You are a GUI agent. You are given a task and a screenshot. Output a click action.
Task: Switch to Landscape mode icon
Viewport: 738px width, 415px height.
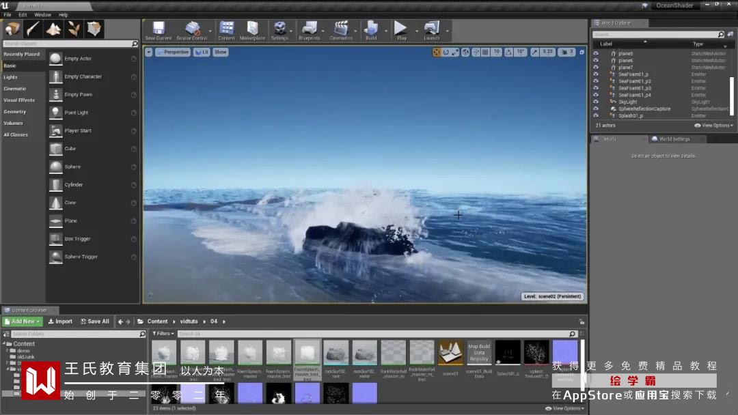click(53, 29)
